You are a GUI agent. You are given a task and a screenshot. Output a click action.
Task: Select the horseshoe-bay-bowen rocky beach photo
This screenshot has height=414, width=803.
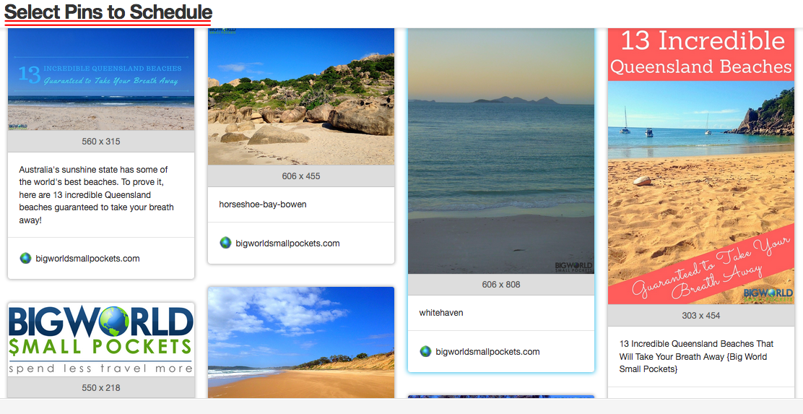(x=301, y=97)
